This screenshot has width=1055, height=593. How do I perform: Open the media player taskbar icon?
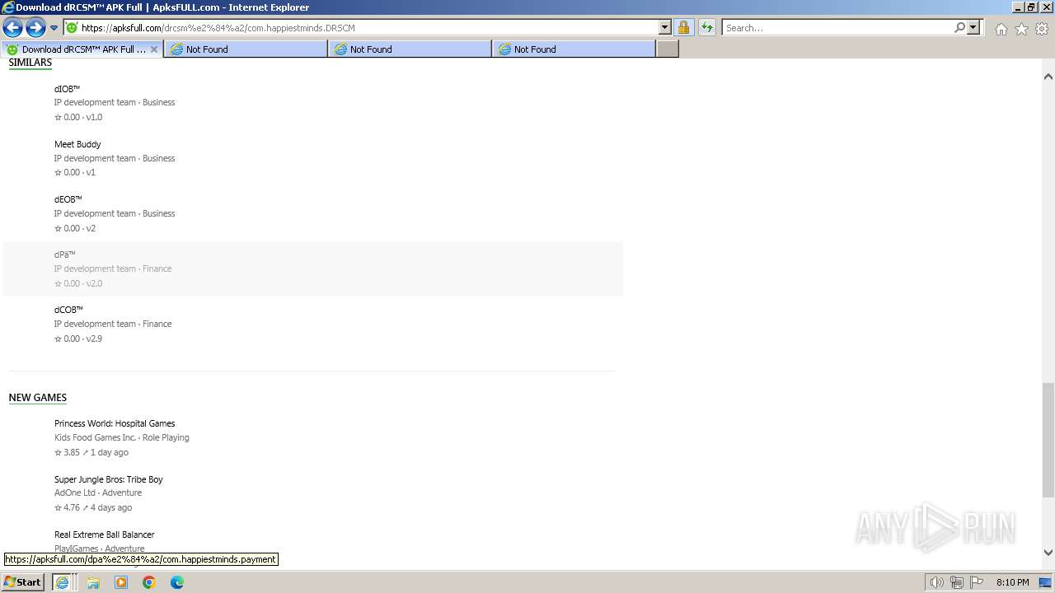click(121, 582)
